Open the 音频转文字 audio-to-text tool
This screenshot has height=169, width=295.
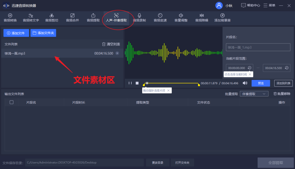pos(31,18)
